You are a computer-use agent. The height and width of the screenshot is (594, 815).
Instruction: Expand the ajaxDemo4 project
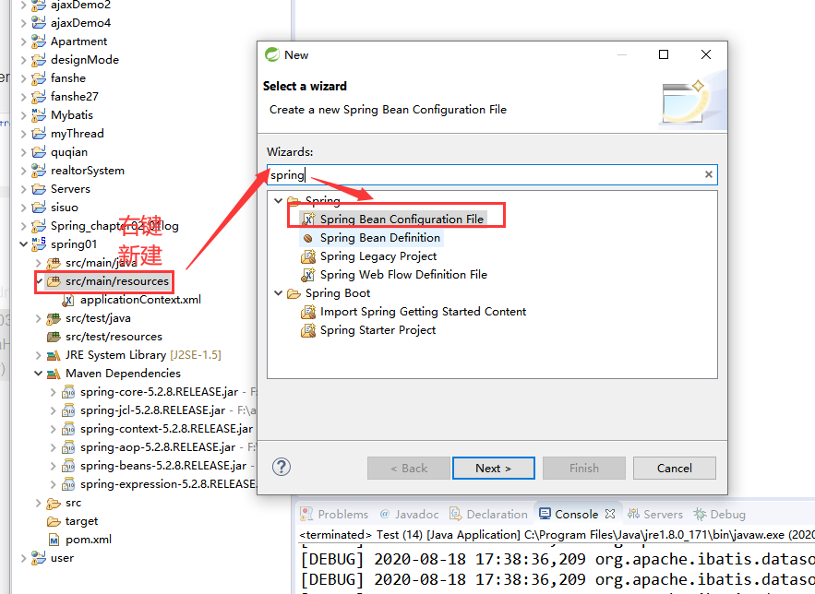(x=23, y=23)
